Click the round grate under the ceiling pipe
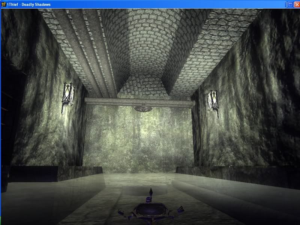 (x=143, y=109)
